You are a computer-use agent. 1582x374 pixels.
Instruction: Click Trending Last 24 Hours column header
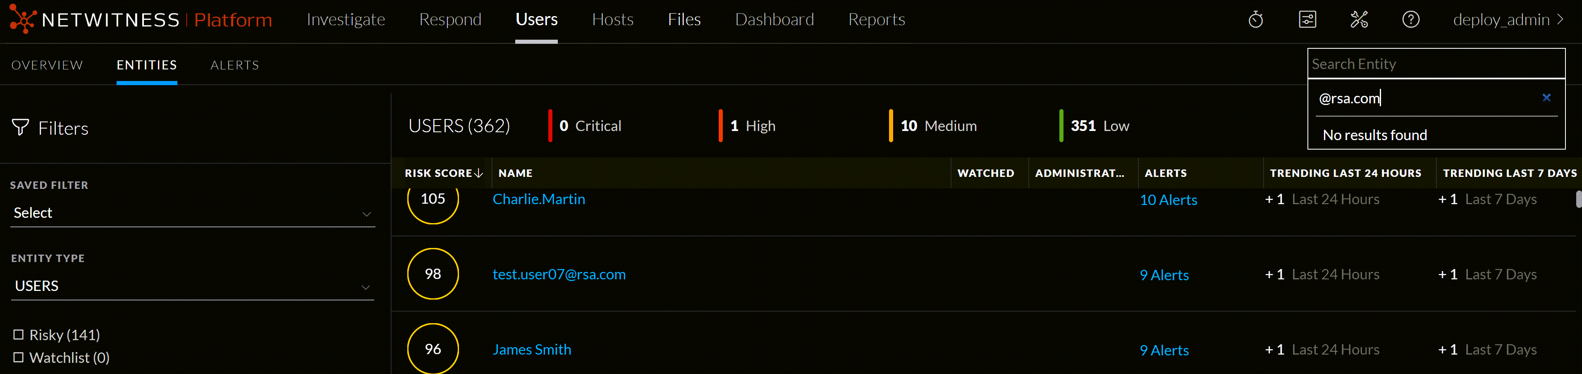click(1345, 173)
